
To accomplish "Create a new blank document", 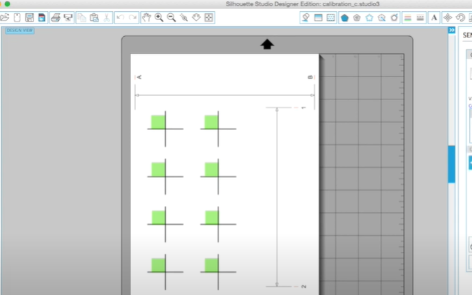I will coord(17,17).
